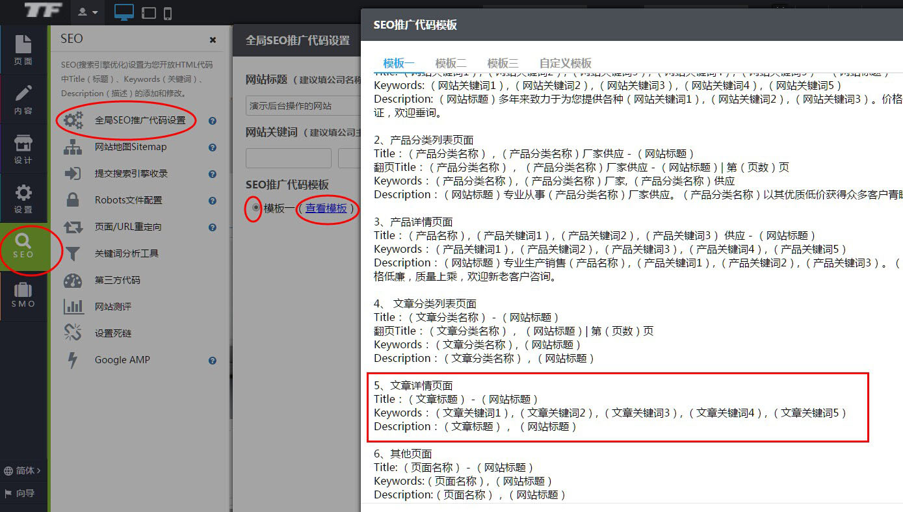The height and width of the screenshot is (512, 903).
Task: Click the 网站标题 input field
Action: (x=304, y=105)
